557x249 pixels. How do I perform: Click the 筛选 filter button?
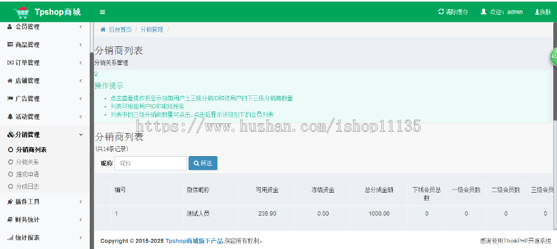pyautogui.click(x=203, y=164)
